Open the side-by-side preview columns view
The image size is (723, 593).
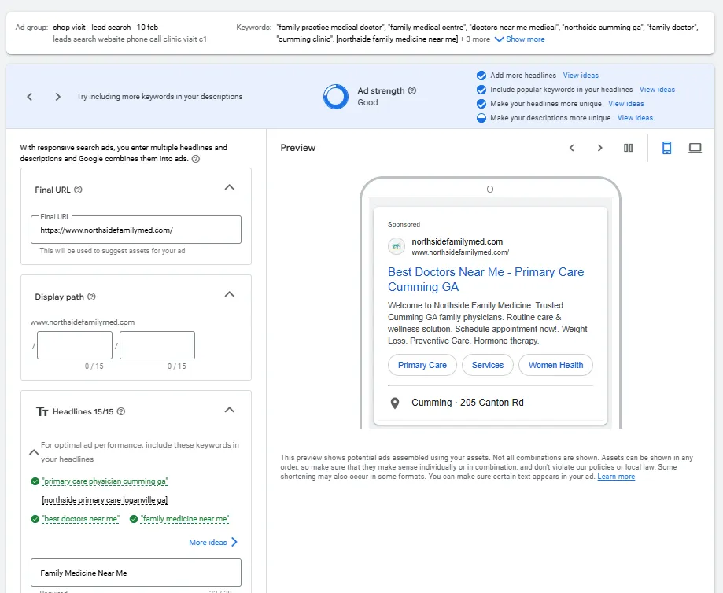click(628, 148)
